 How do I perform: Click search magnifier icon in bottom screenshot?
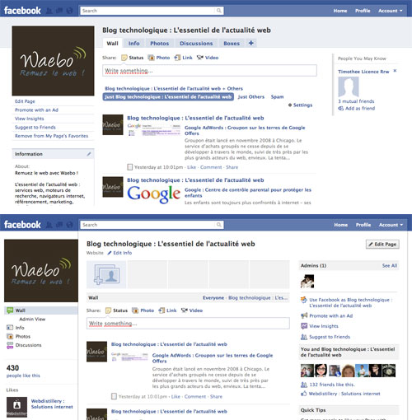coord(218,225)
